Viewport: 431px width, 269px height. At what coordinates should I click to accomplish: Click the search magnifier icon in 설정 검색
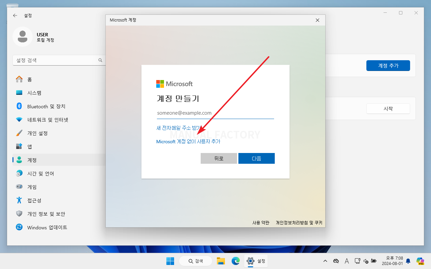(x=100, y=60)
